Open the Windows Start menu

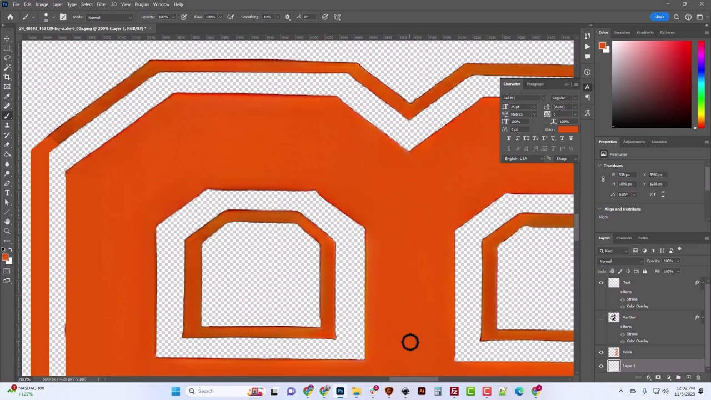[176, 391]
